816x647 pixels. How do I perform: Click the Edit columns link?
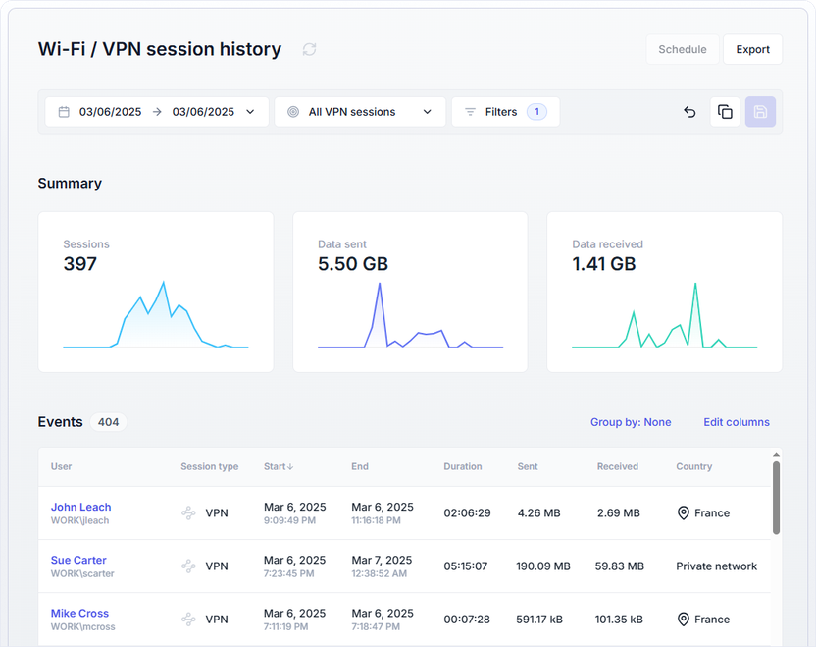point(737,422)
